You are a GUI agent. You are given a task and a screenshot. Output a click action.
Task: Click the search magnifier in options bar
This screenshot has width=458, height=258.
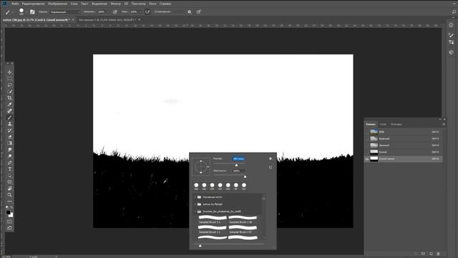point(454,12)
